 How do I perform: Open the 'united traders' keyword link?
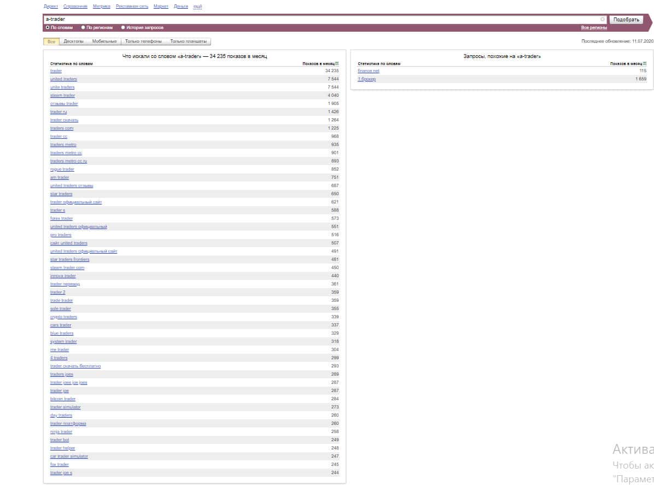click(63, 79)
